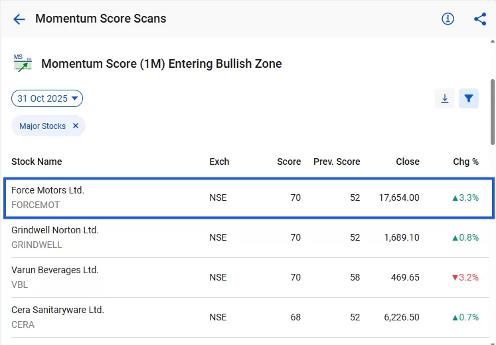Image resolution: width=496 pixels, height=345 pixels.
Task: Open Cera Sanitaryware Ltd. stock
Action: coord(58,310)
